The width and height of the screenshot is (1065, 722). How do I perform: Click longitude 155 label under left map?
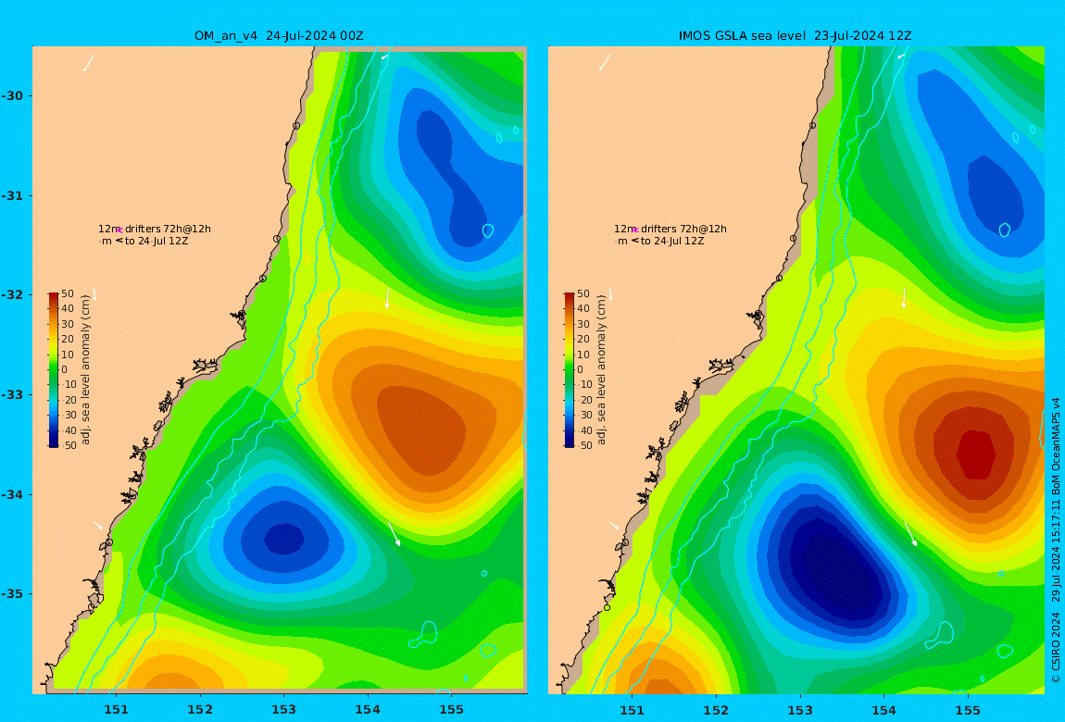[x=451, y=710]
